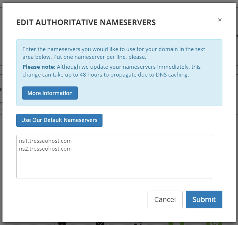Image resolution: width=238 pixels, height=225 pixels.
Task: Click the bold 'Please note:' text
Action: (39, 67)
